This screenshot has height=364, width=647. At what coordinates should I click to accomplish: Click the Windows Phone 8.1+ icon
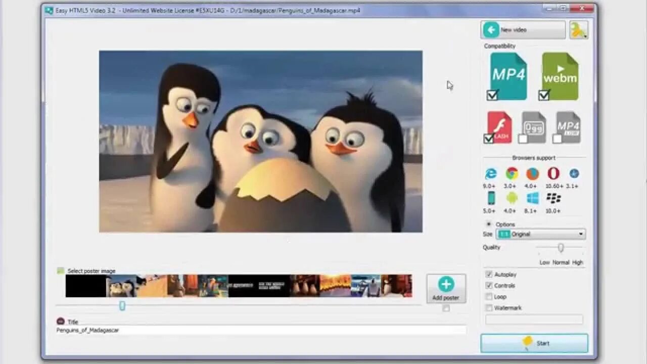(x=532, y=198)
